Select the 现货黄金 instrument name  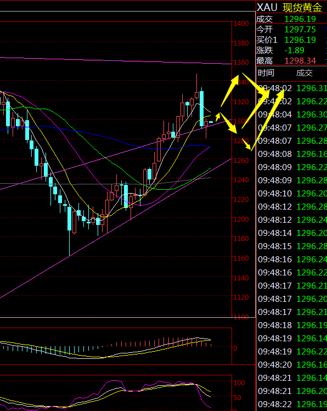[x=302, y=8]
